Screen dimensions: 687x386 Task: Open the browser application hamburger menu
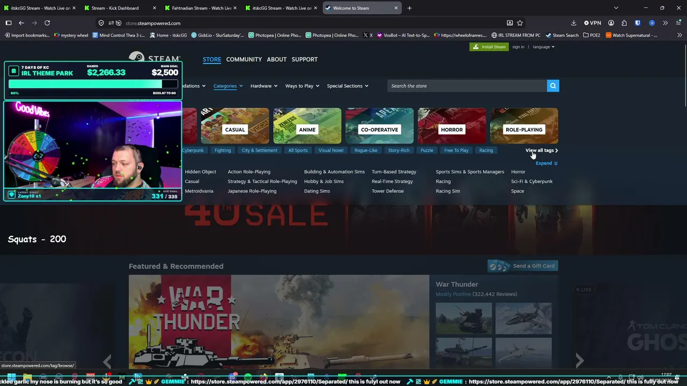tap(678, 23)
